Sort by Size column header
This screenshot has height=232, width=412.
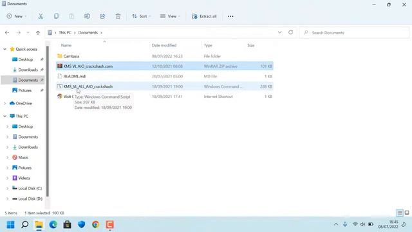251,45
